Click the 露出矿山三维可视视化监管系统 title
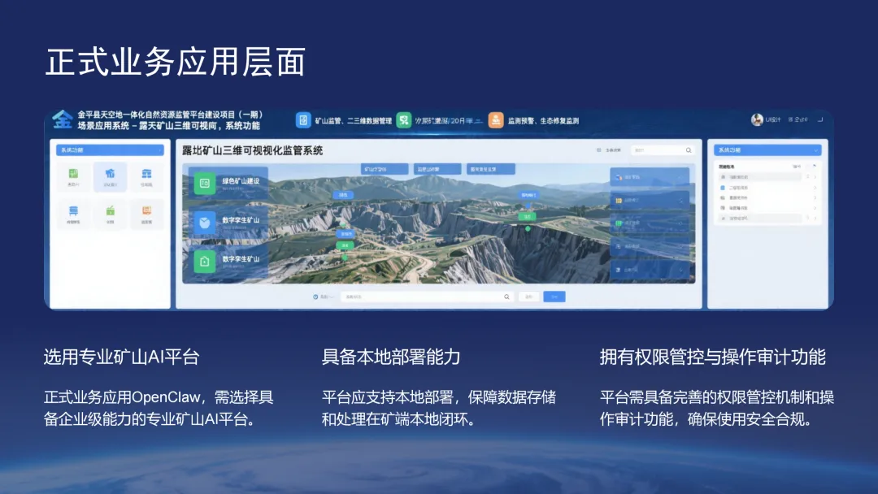The width and height of the screenshot is (878, 494). [x=253, y=150]
